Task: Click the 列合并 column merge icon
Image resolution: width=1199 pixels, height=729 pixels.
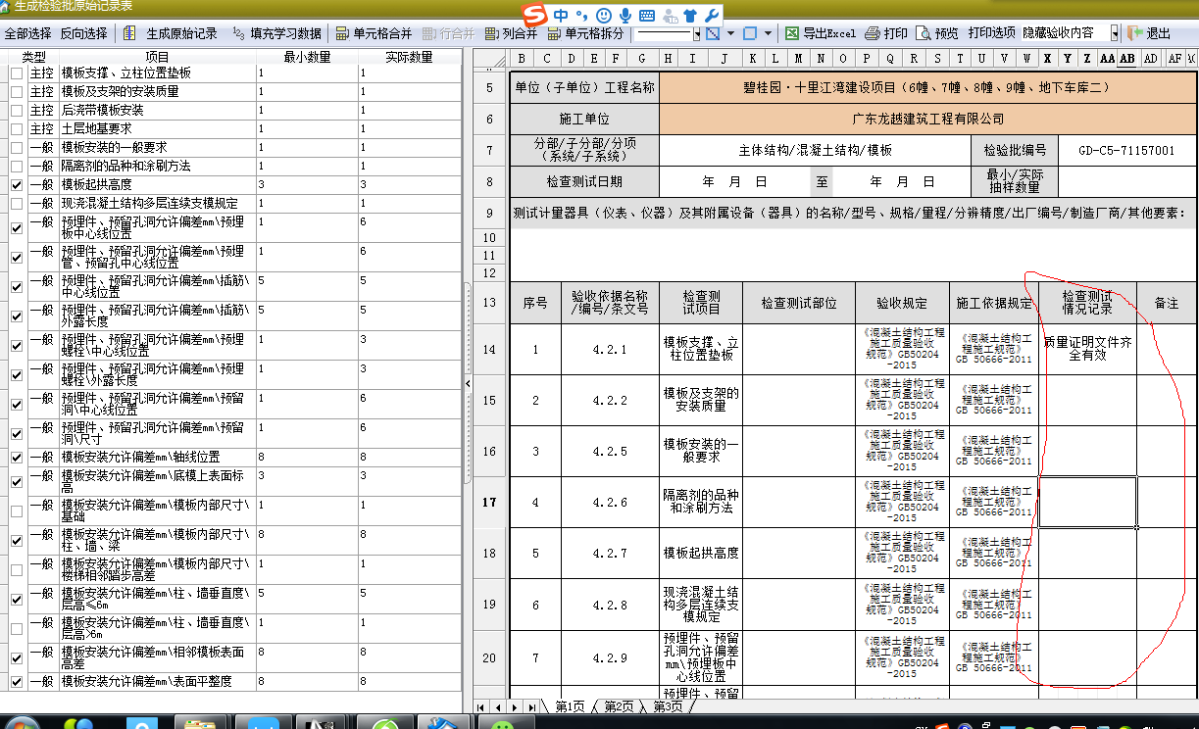Action: [x=490, y=33]
